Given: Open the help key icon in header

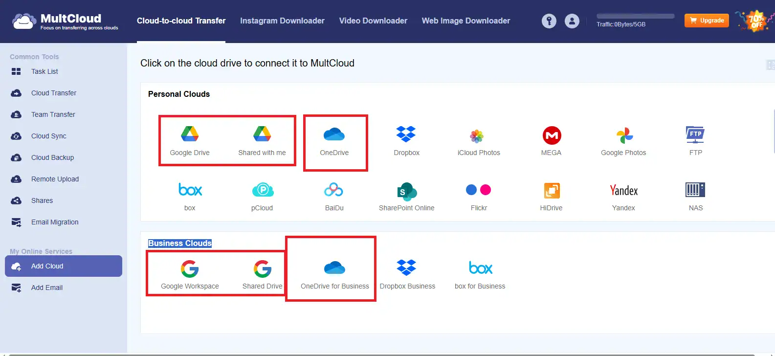Looking at the screenshot, I should [x=549, y=21].
